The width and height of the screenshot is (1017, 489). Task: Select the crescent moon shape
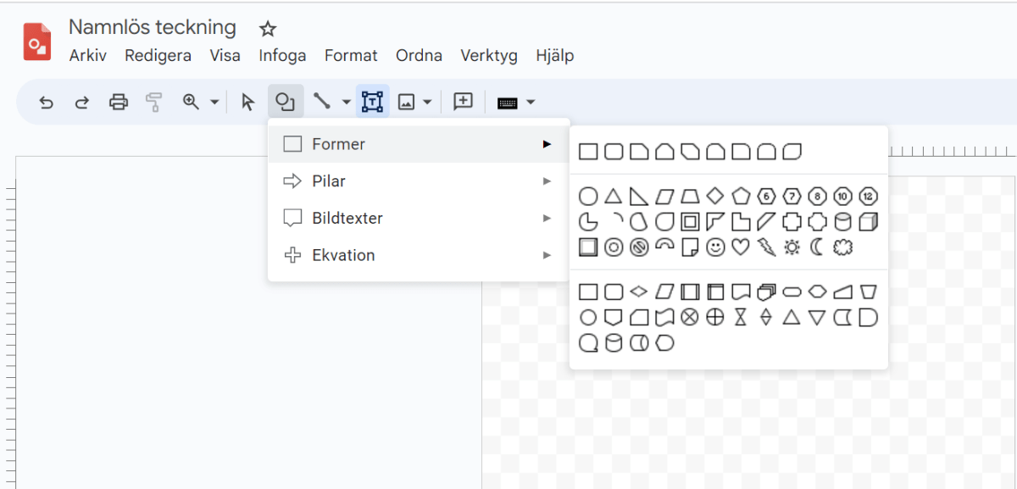[817, 247]
